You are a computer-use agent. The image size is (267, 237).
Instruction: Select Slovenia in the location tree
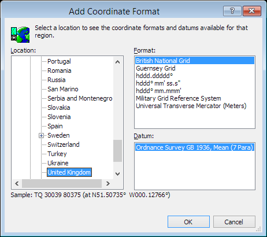coord(59,117)
